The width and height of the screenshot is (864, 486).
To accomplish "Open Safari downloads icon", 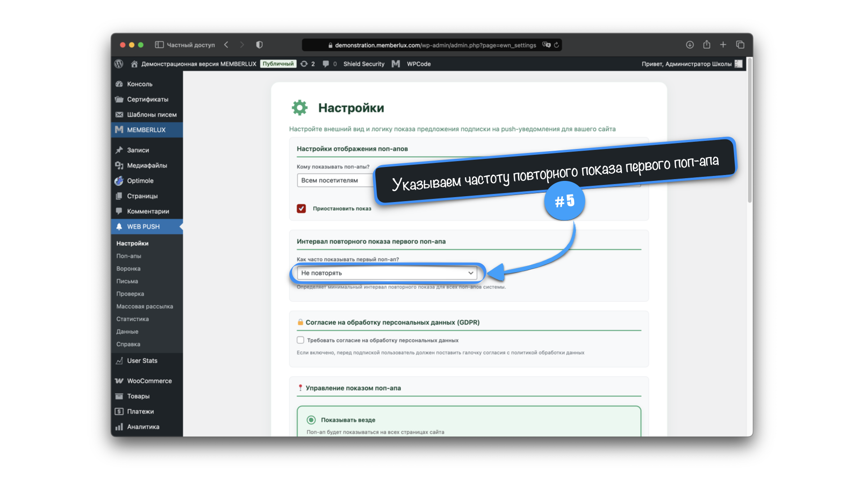I will (689, 45).
